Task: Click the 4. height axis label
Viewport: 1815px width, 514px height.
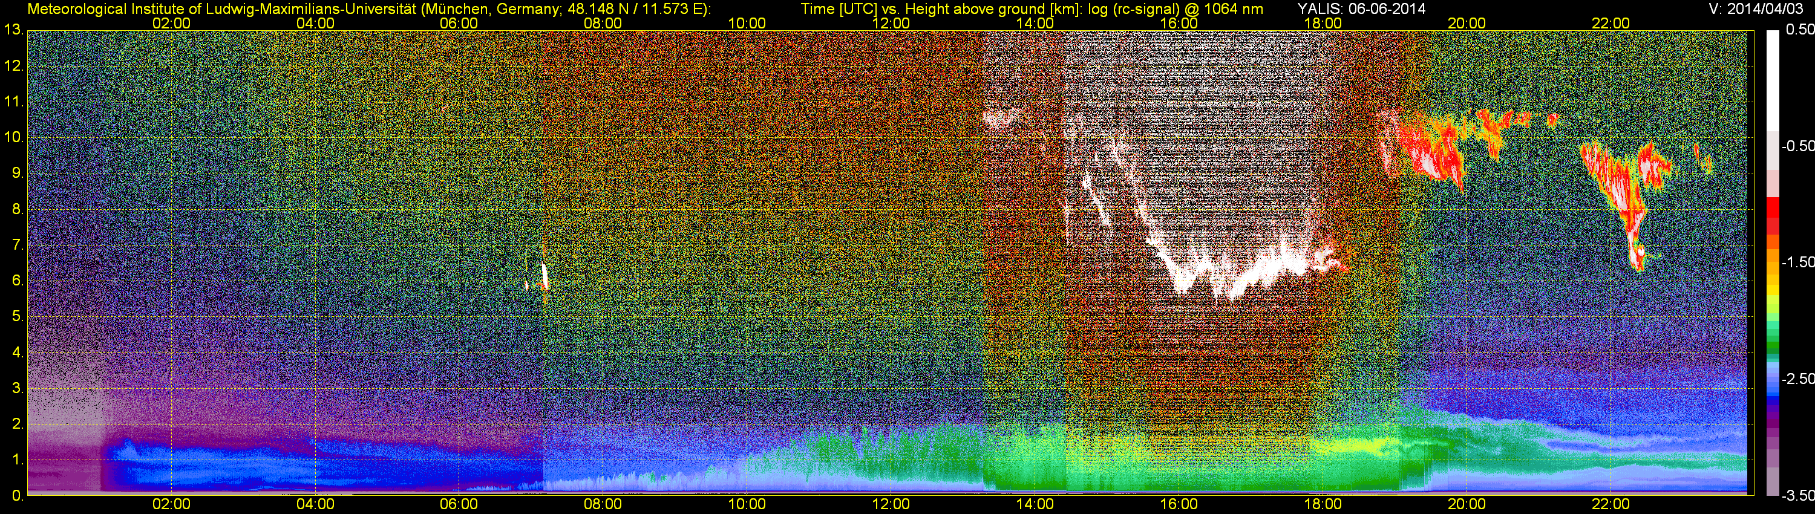Action: (x=18, y=353)
